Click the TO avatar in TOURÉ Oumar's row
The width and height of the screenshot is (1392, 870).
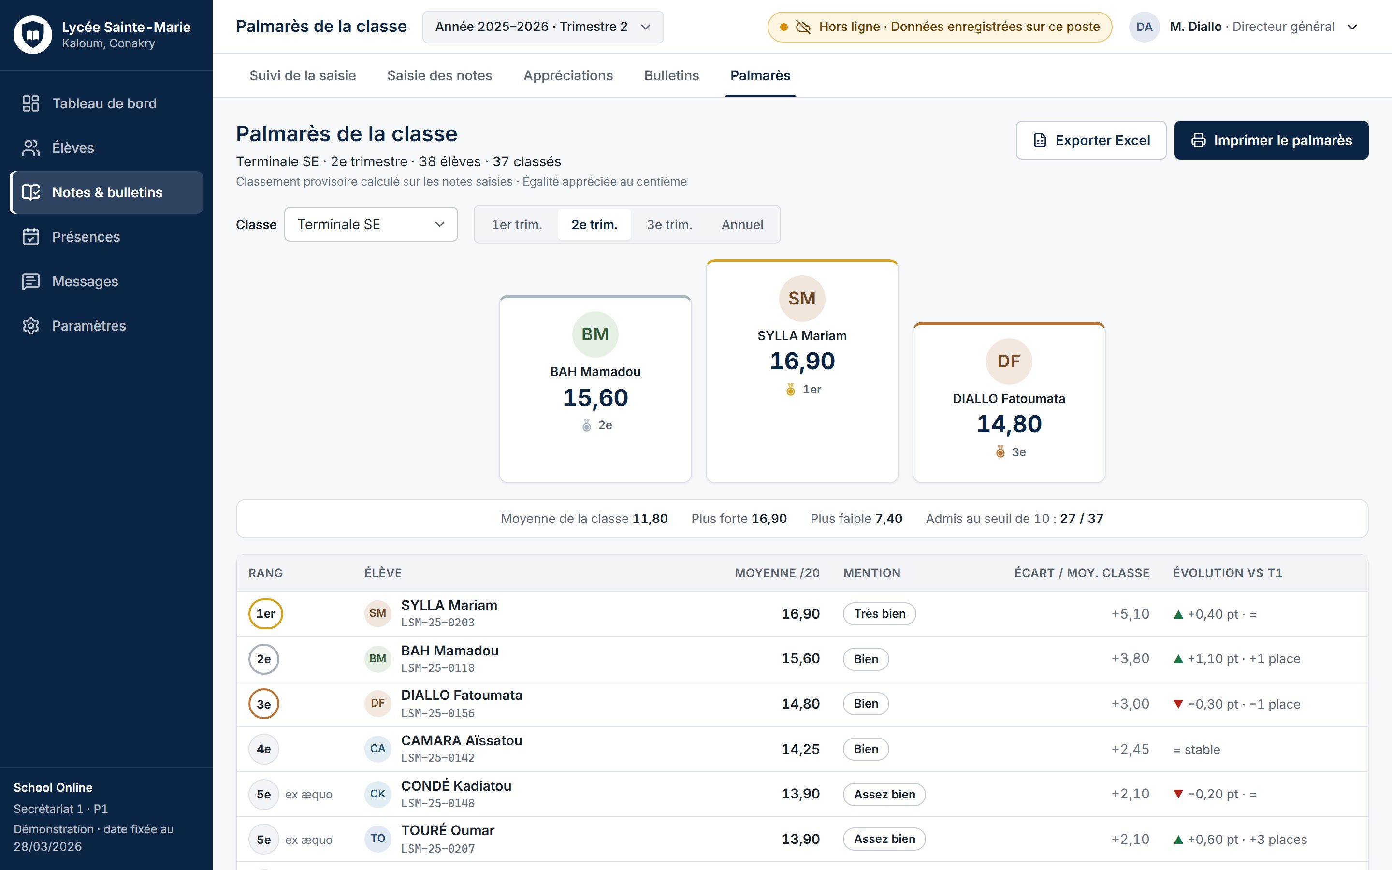pos(378,839)
